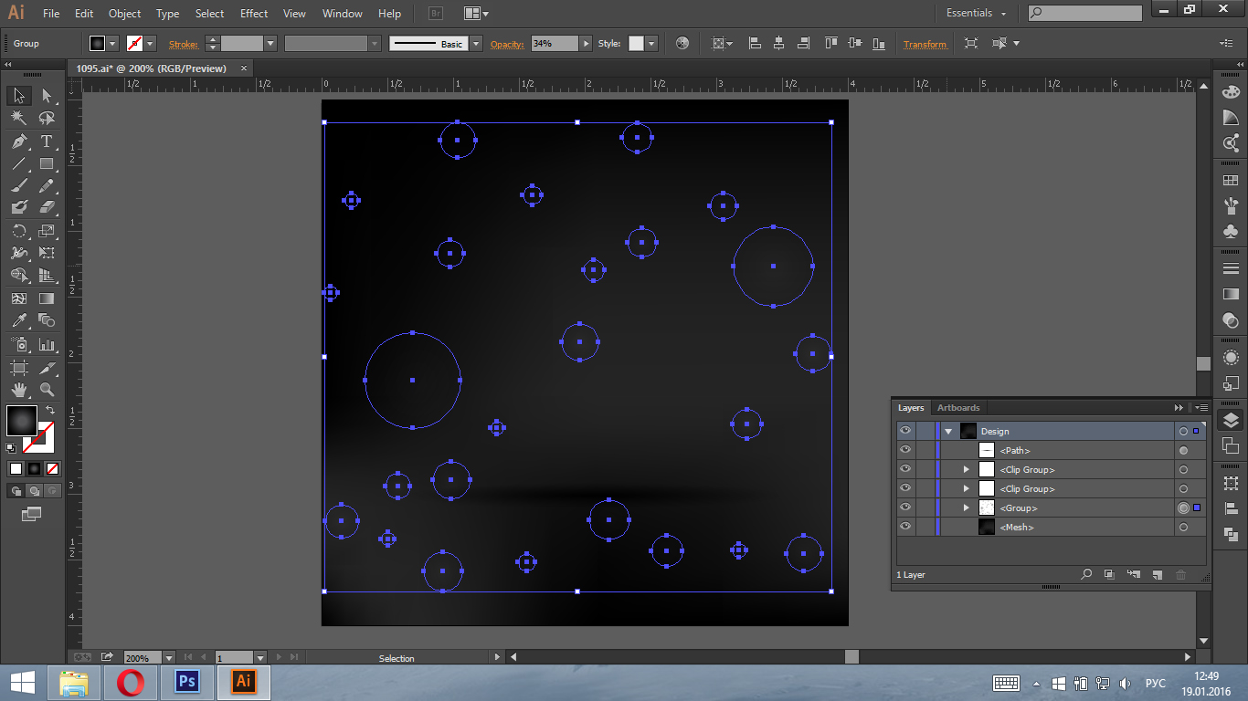The height and width of the screenshot is (701, 1248).
Task: Hide the Design layer with eye icon
Action: click(905, 431)
